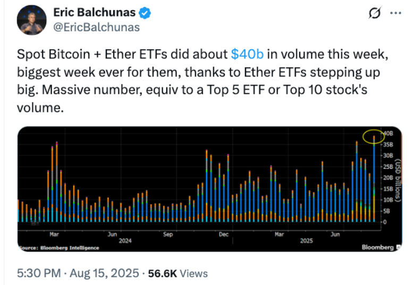Click the 2025 year label under the chart
Screen dimensions: 414x285
(x=306, y=240)
